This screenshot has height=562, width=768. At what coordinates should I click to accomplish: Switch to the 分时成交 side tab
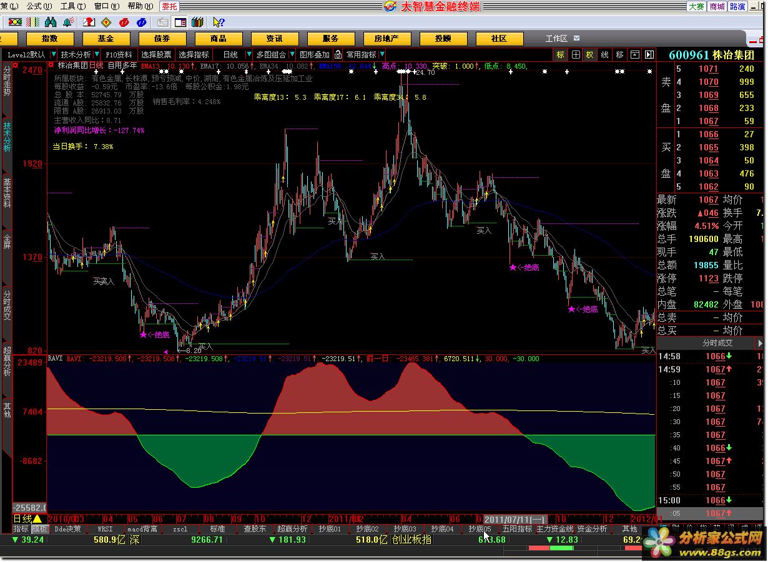[7, 304]
